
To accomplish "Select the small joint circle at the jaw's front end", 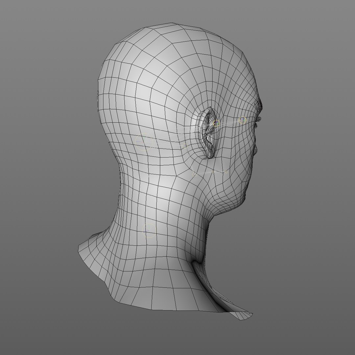I will (x=226, y=172).
